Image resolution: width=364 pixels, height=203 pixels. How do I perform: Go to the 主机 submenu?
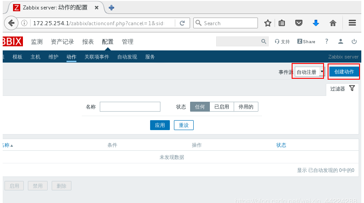click(36, 57)
